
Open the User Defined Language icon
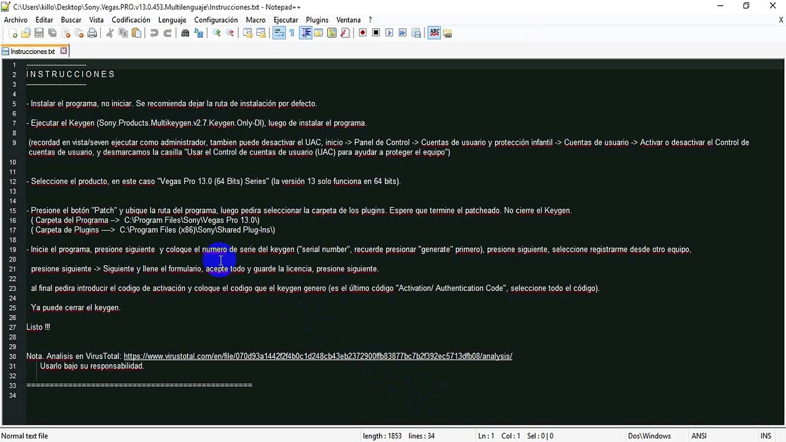(318, 33)
